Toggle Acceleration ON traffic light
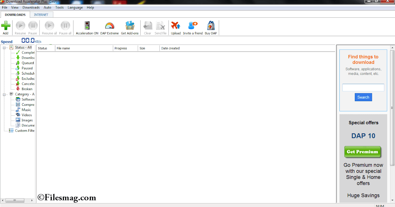Image resolution: width=395 pixels, height=207 pixels. [x=87, y=25]
